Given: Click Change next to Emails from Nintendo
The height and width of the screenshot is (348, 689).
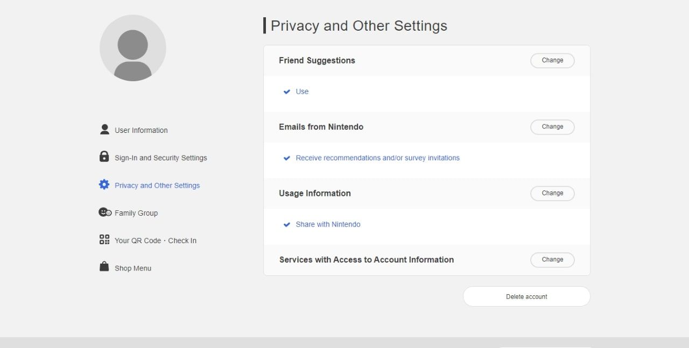Looking at the screenshot, I should pos(552,127).
